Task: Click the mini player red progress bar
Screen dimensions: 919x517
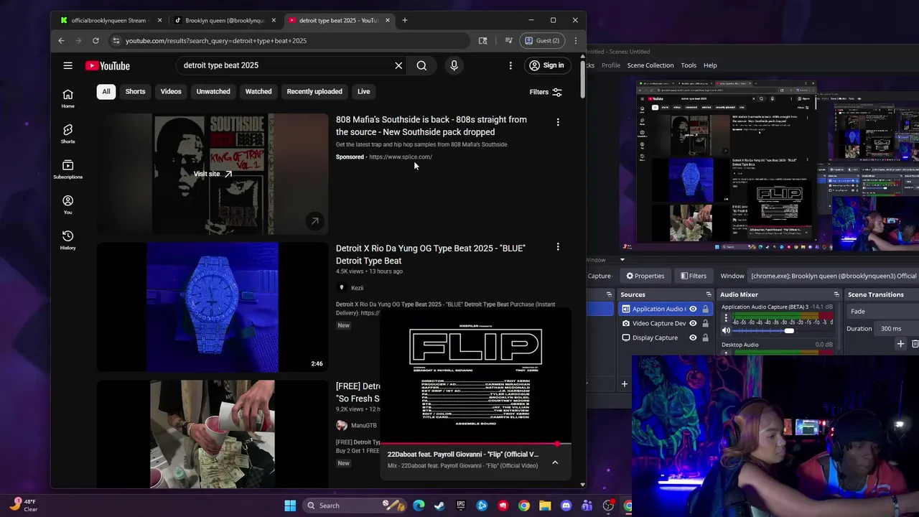Action: pyautogui.click(x=476, y=444)
